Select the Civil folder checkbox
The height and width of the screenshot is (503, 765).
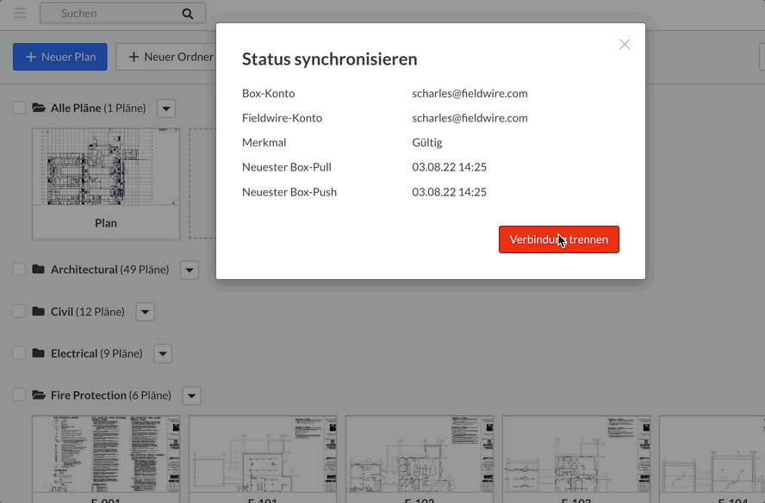[x=19, y=312]
